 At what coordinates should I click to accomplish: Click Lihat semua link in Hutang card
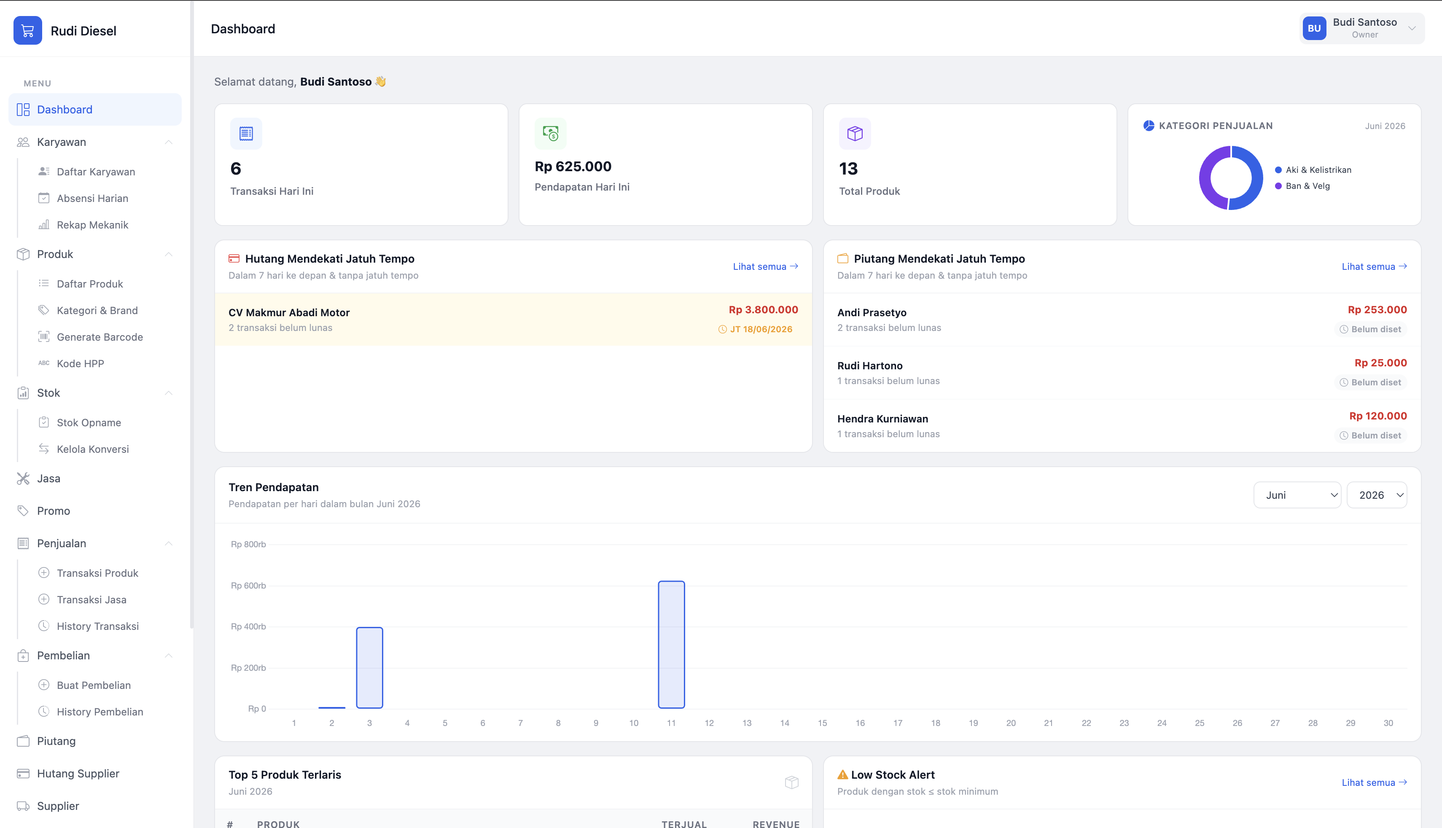click(x=765, y=267)
